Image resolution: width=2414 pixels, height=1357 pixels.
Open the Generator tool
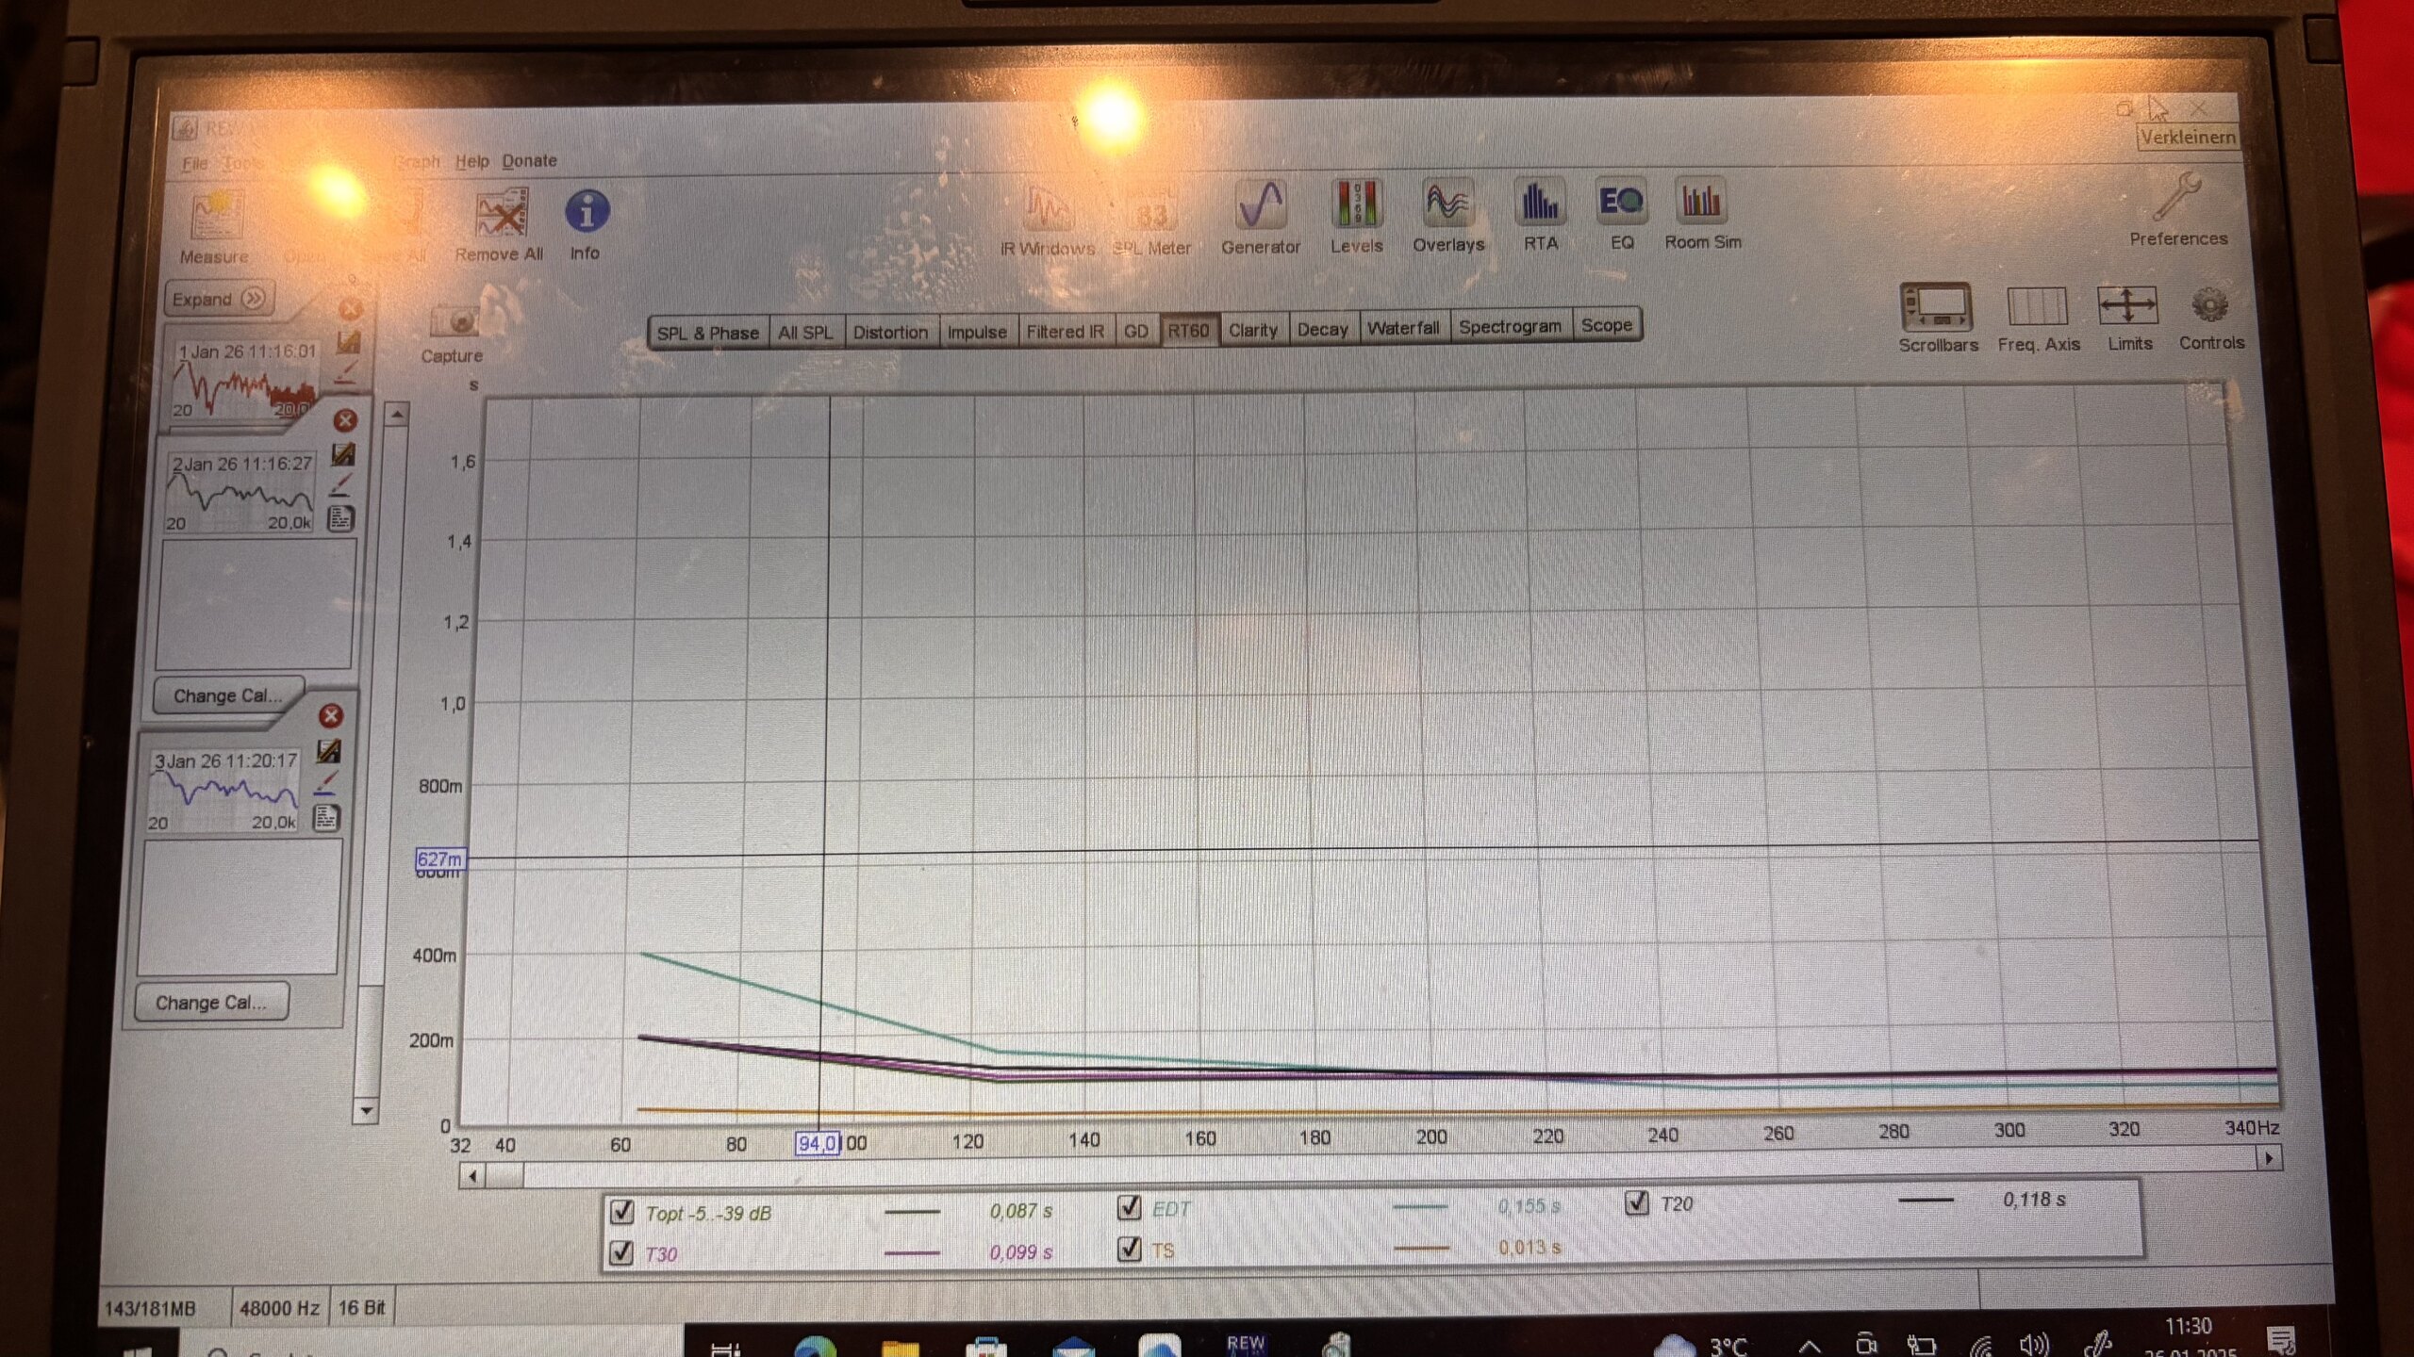point(1261,205)
